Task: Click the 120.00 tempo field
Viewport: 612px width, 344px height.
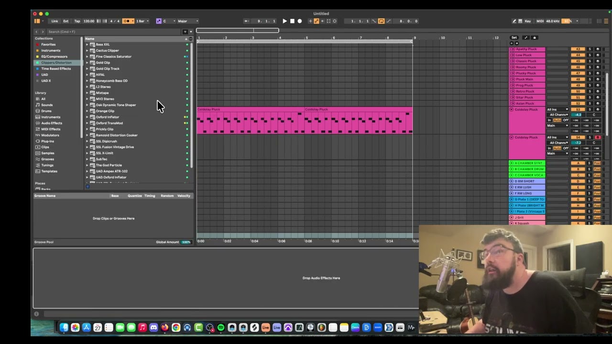Action: 89,21
